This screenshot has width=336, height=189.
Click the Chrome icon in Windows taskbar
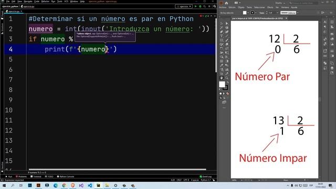(64, 185)
